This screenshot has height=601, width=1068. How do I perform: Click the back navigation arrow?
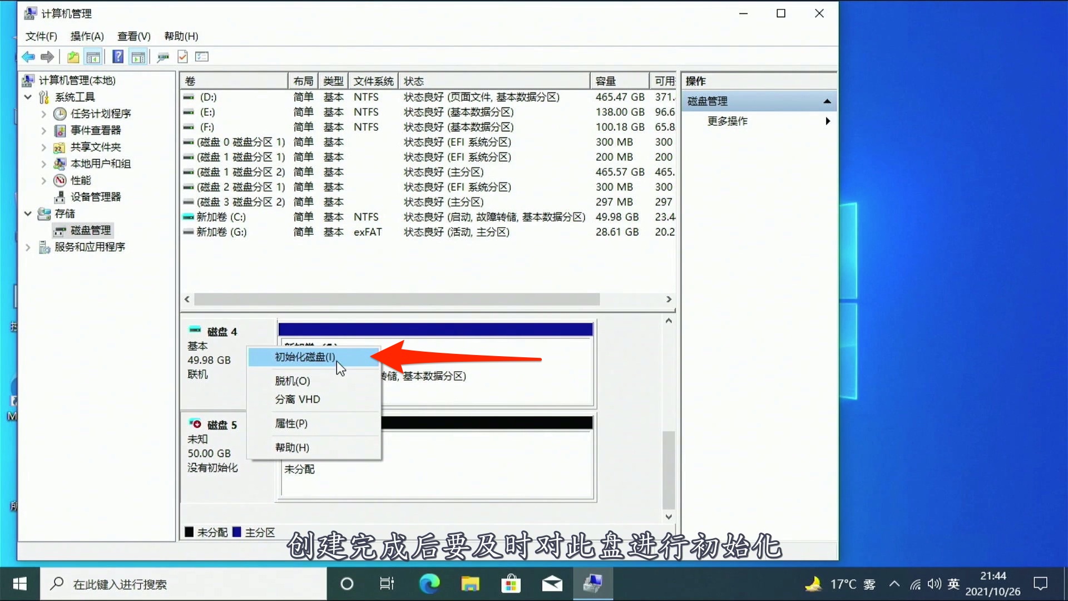click(x=28, y=56)
